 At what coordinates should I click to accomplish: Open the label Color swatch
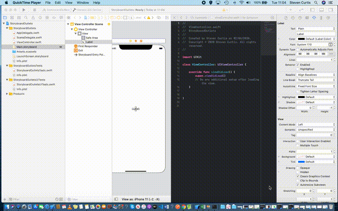coord(301,39)
